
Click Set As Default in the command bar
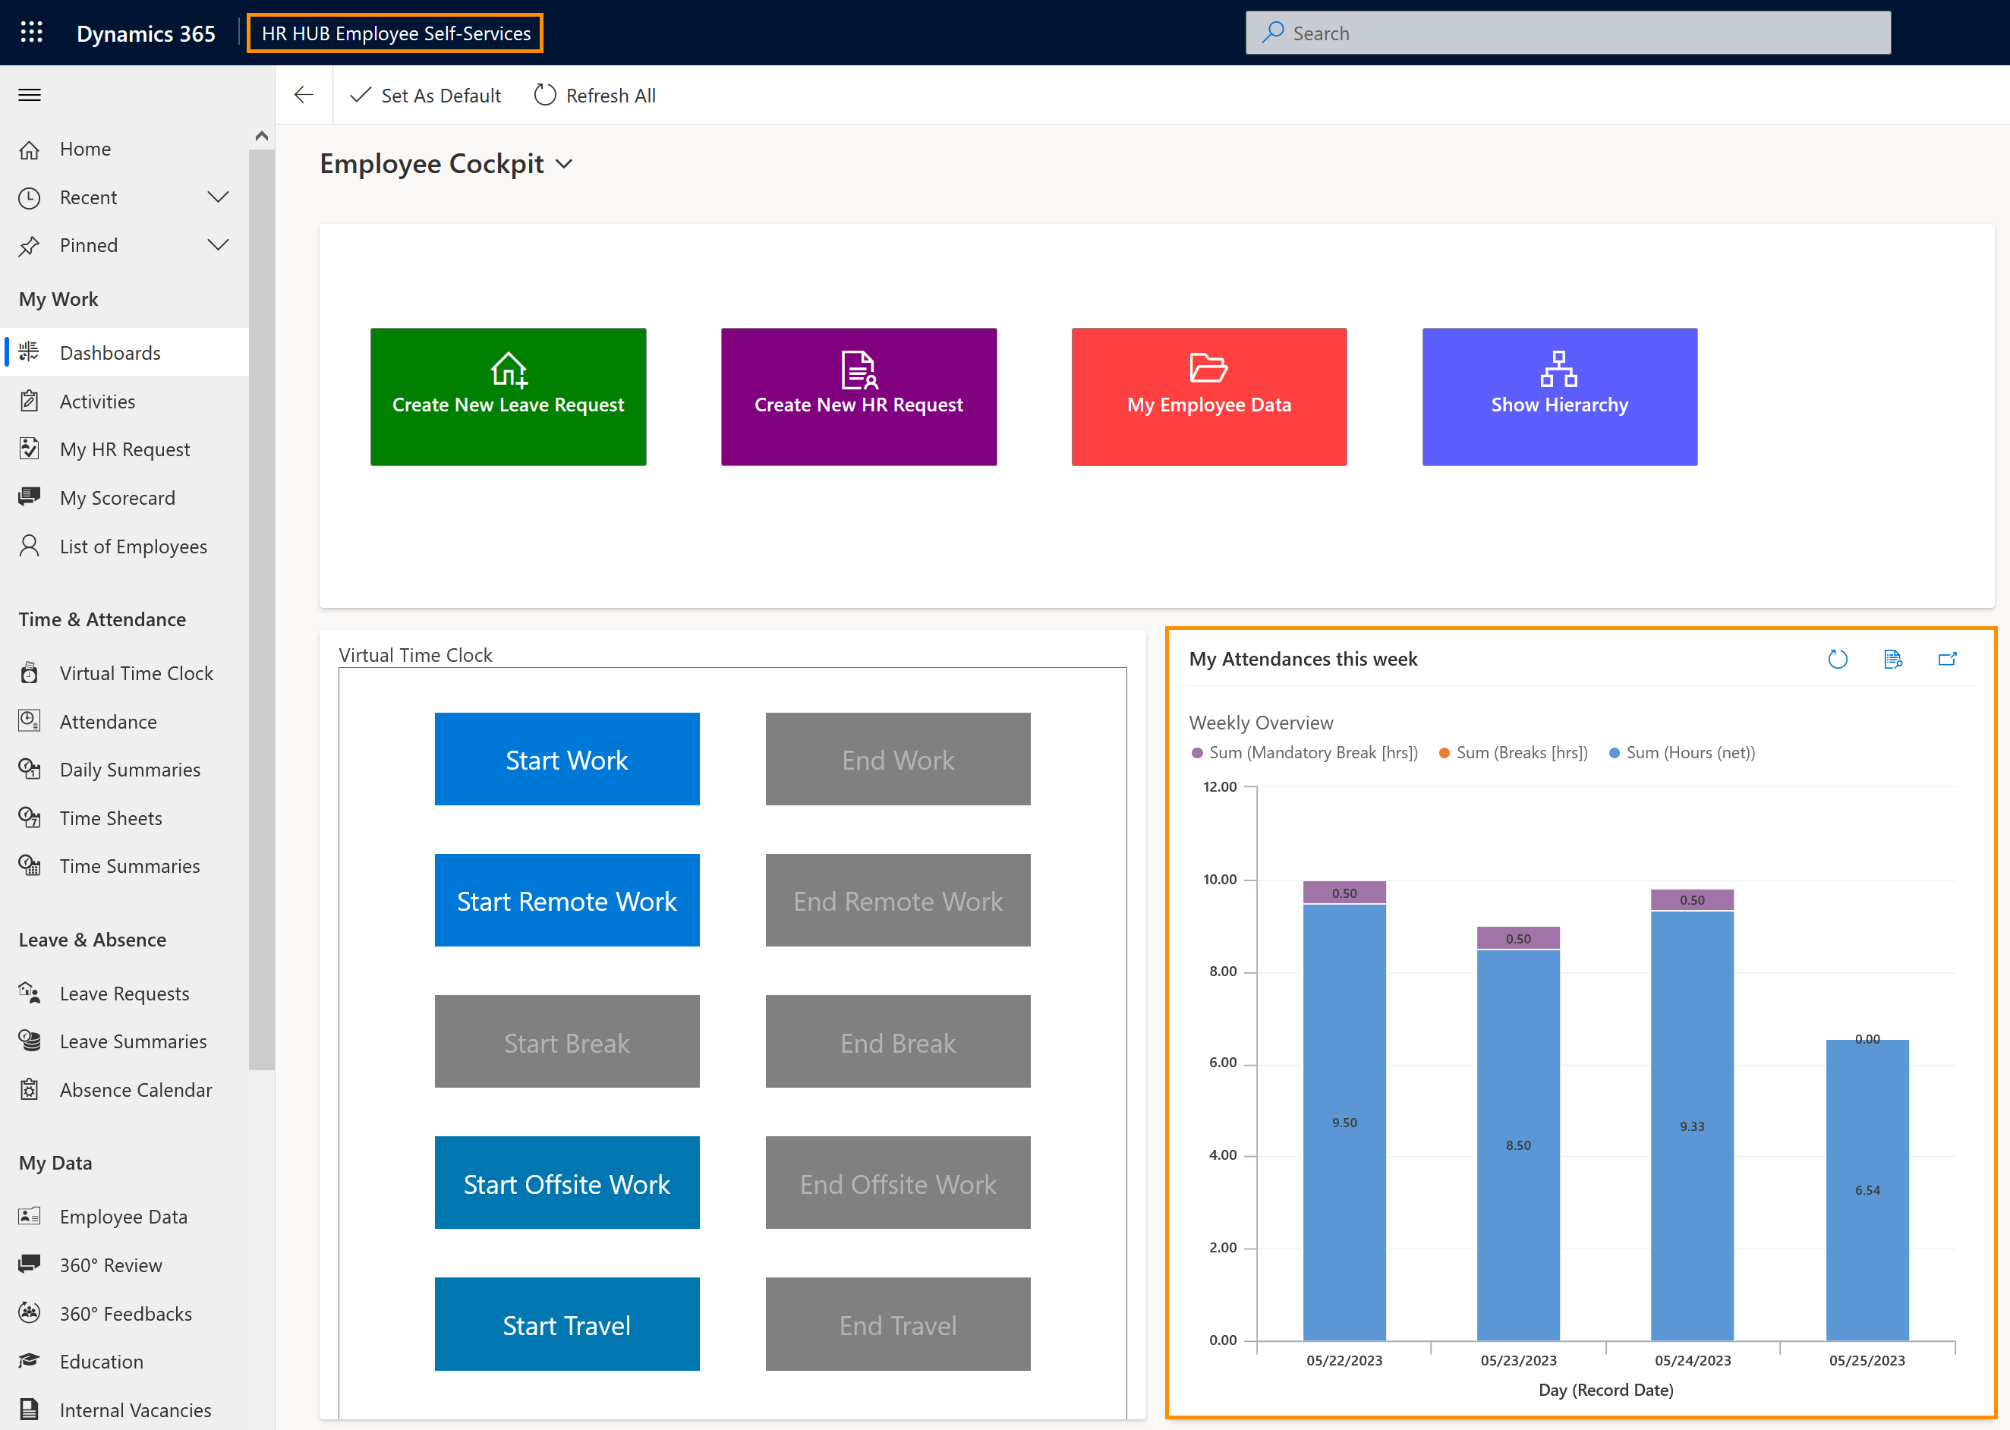coord(425,95)
